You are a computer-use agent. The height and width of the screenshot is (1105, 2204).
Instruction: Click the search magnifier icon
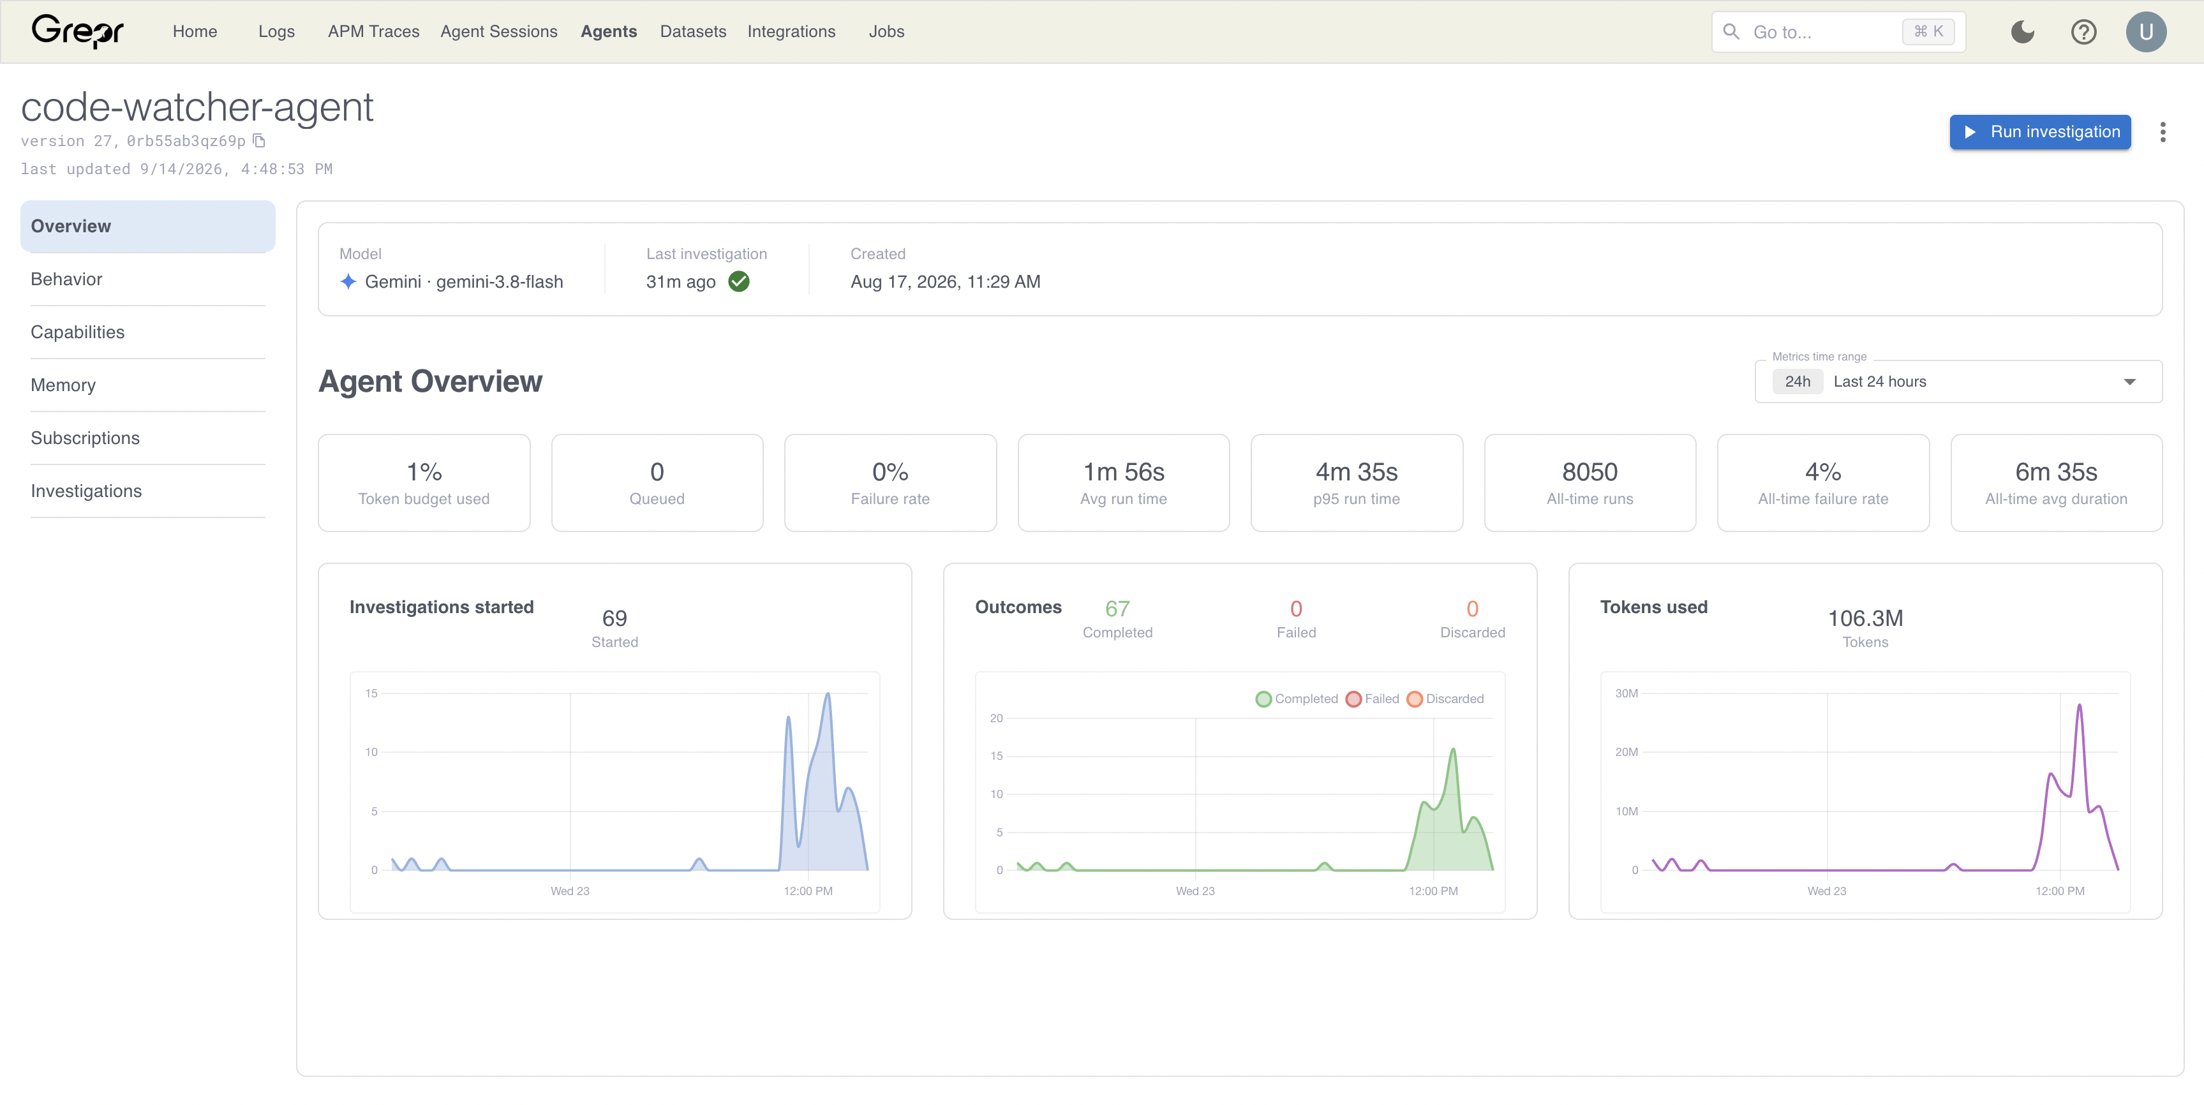(1731, 32)
